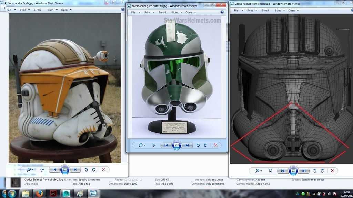Click 'Add a title' in details pane

(x=167, y=184)
